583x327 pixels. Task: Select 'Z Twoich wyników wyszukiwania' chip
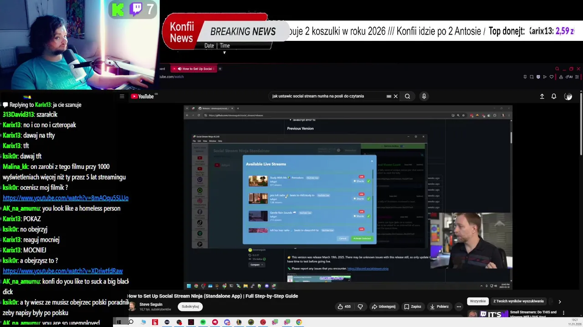click(518, 301)
